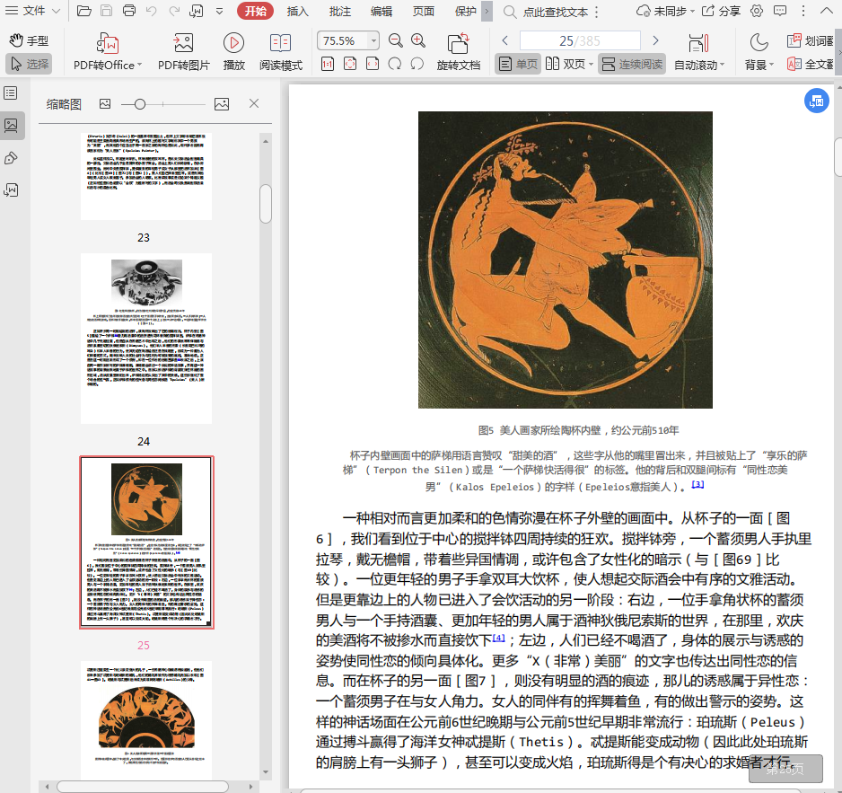Image resolution: width=842 pixels, height=793 pixels.
Task: Click the small thumbnail size icon
Action: (x=105, y=103)
